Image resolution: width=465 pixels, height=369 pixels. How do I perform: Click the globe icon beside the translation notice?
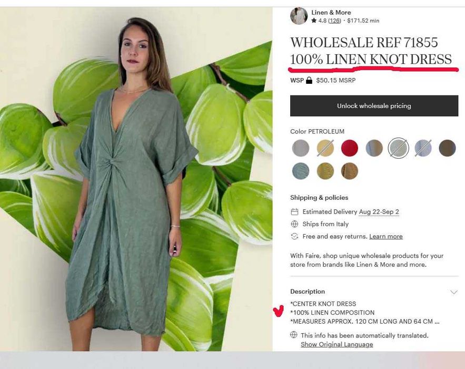294,335
